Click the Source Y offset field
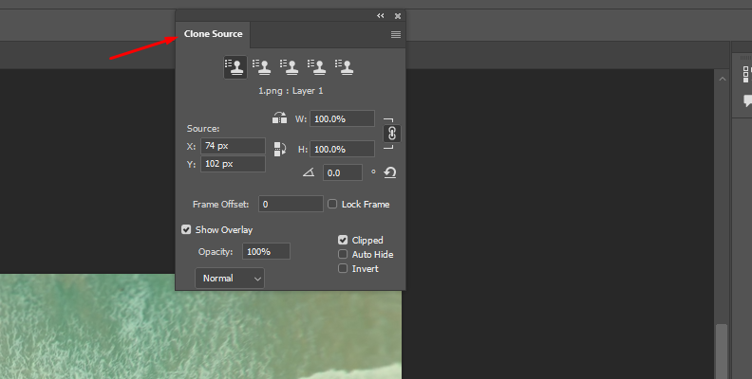Viewport: 752px width, 379px height. pos(233,164)
